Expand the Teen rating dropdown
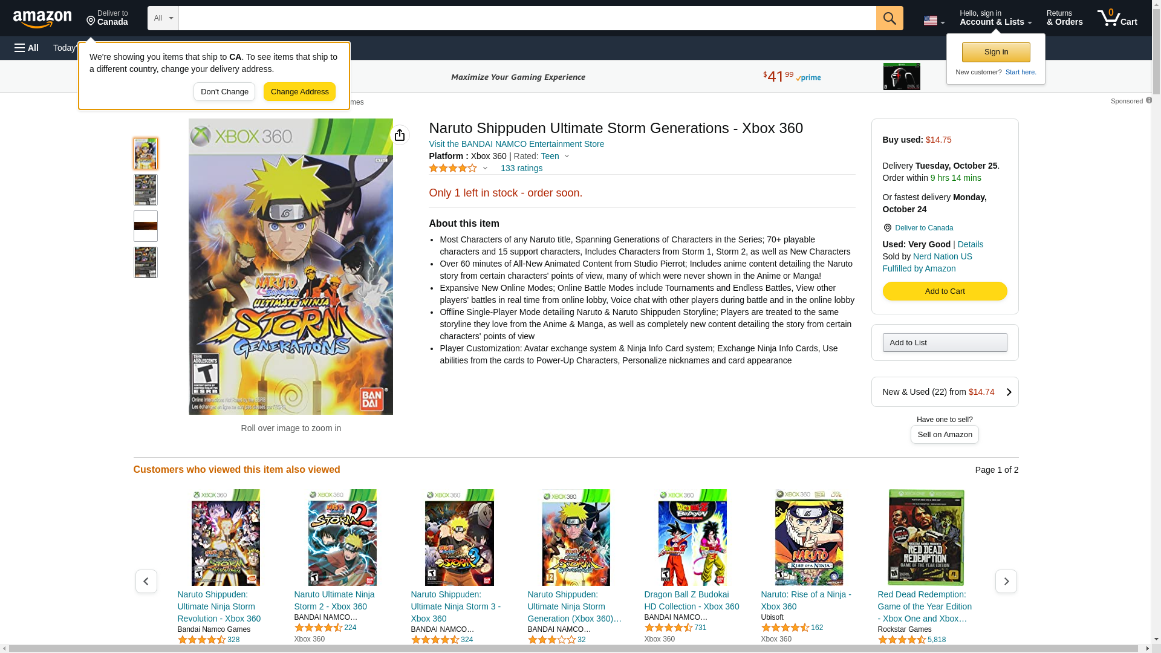 [x=567, y=156]
